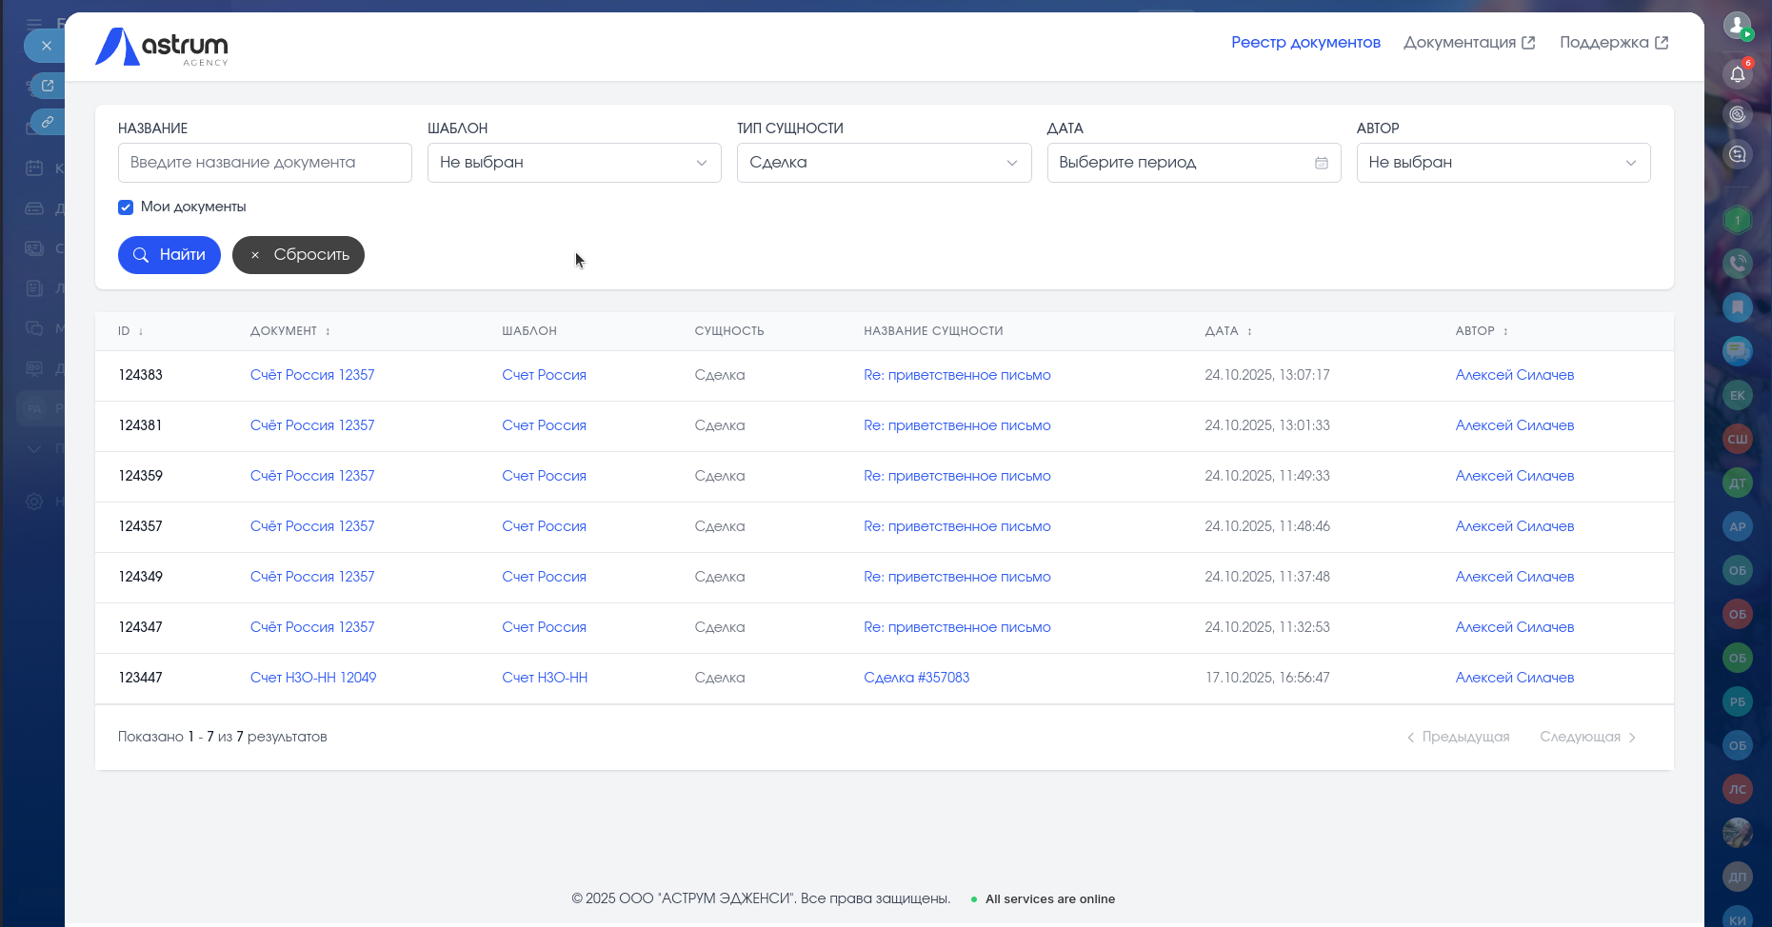This screenshot has height=927, width=1772.
Task: Click the Сбросить reset button
Action: (298, 255)
